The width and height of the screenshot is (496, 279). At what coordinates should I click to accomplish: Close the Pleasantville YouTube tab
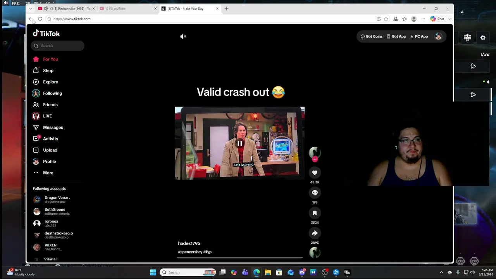click(93, 9)
